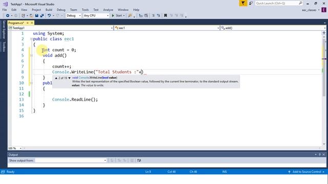The height and width of the screenshot is (184, 328).
Task: Toggle a bookmark with the toolbar icon
Action: [166, 16]
